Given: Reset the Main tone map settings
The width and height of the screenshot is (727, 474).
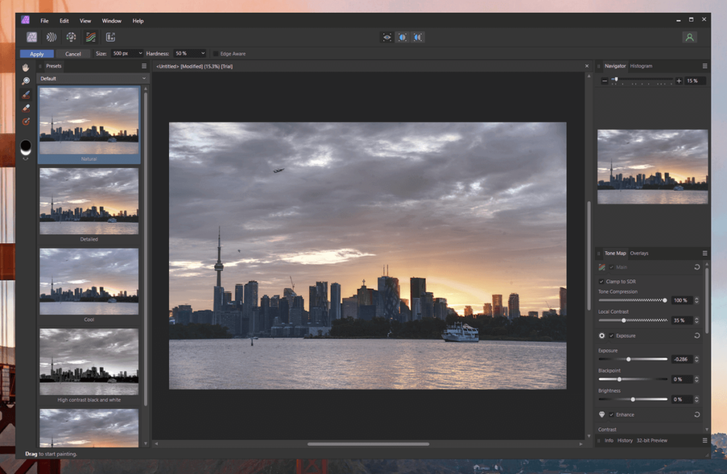Looking at the screenshot, I should 697,268.
